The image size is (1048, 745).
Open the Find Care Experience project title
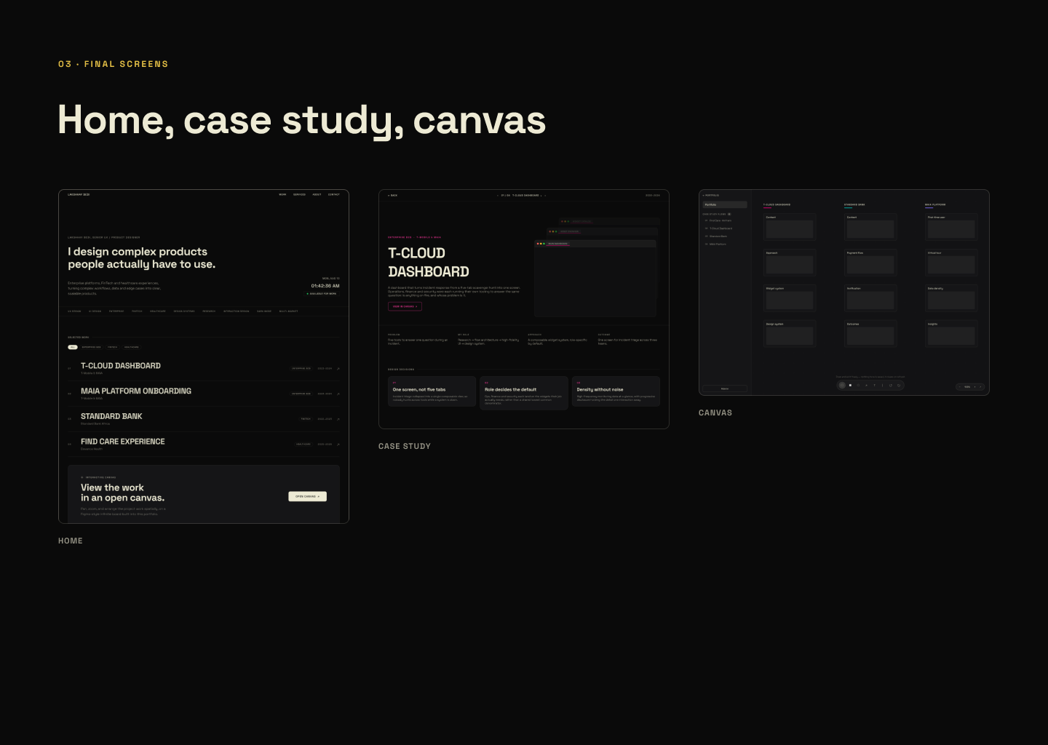[123, 442]
